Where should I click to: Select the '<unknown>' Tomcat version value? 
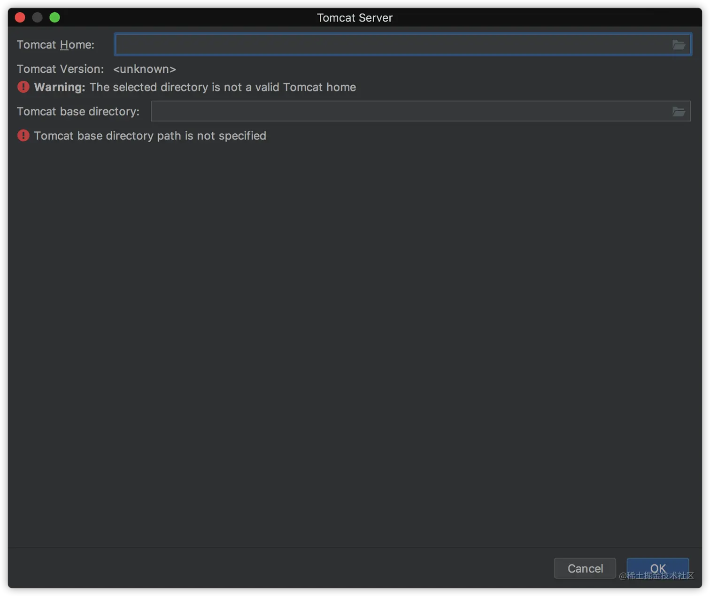coord(145,69)
